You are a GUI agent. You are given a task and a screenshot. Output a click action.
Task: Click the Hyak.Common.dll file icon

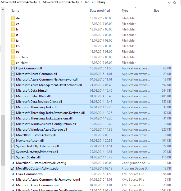coord(13,68)
